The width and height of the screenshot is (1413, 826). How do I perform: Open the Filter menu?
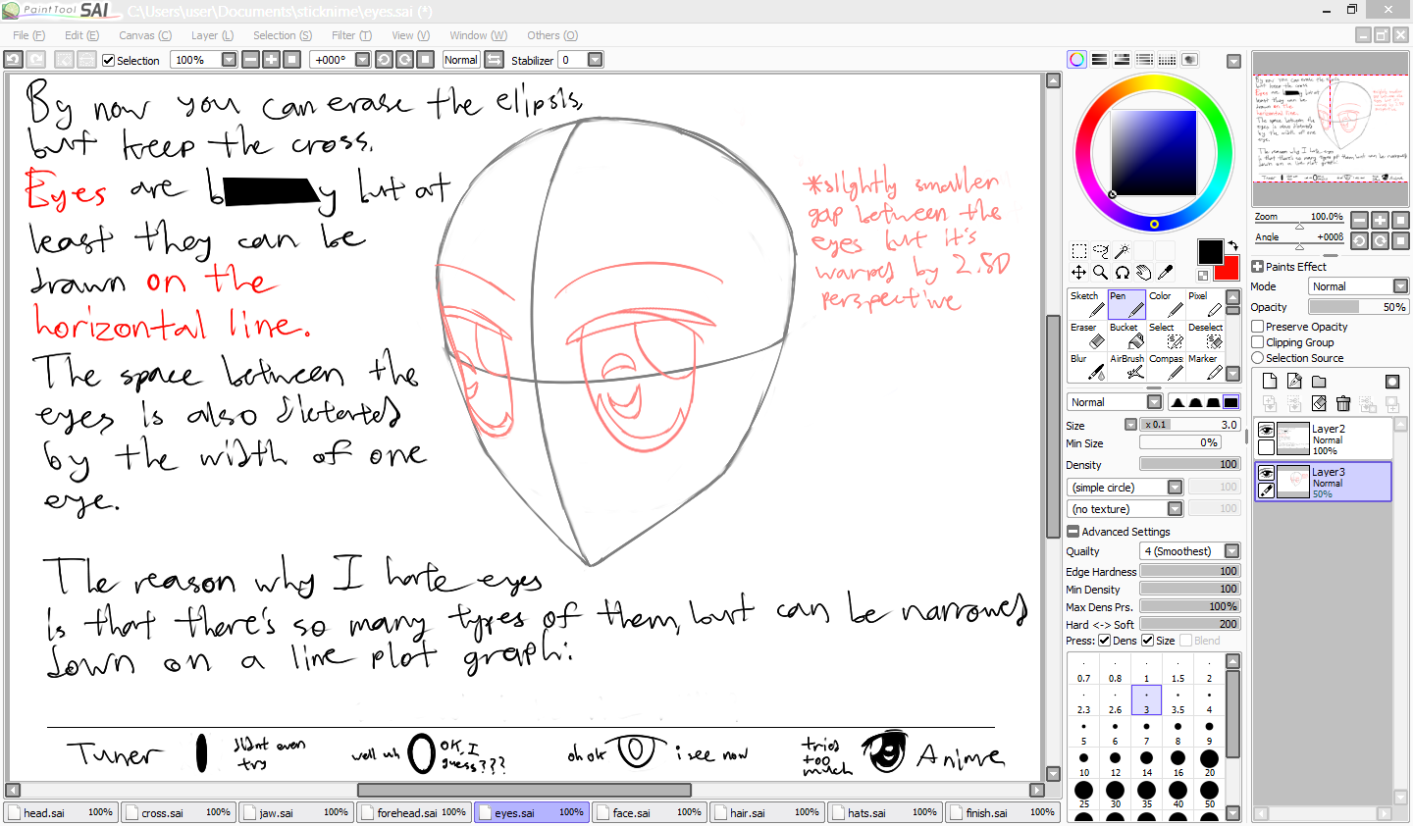(x=350, y=34)
